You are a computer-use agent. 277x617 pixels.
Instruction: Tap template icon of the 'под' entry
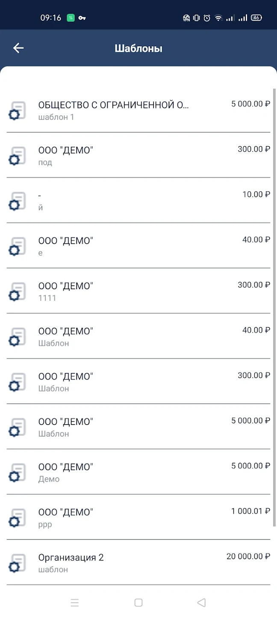pos(17,156)
